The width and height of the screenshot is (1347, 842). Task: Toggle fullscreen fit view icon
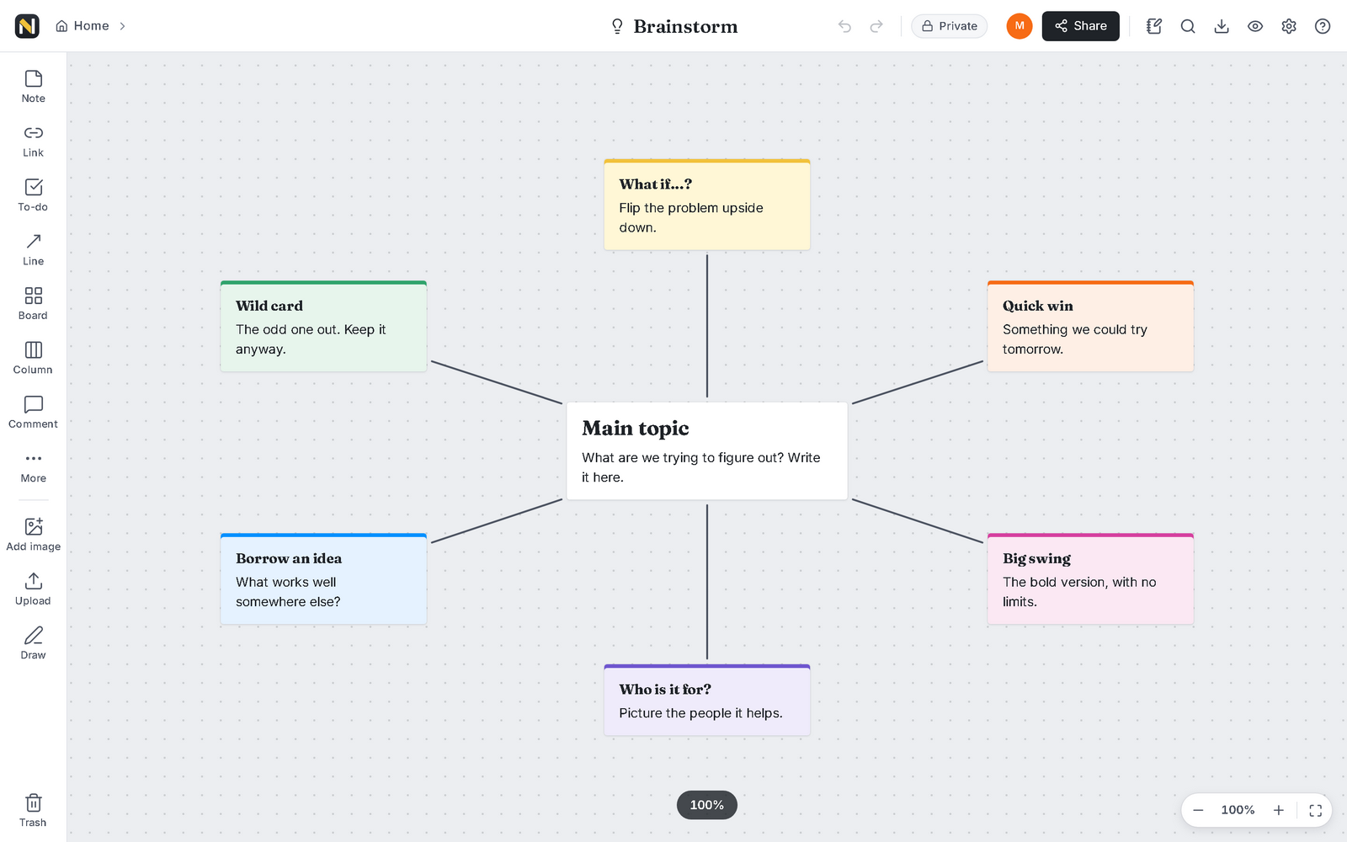click(1316, 810)
